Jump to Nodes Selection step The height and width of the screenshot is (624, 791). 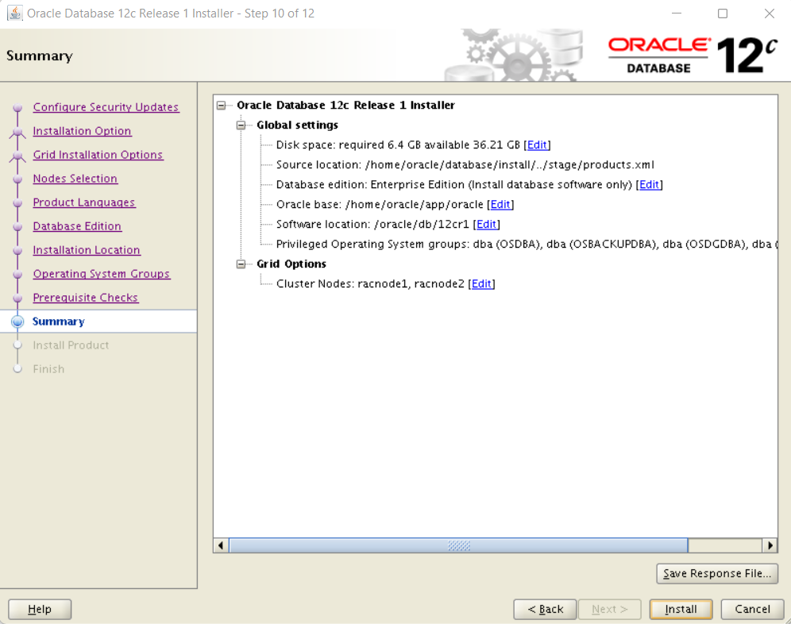(x=75, y=178)
